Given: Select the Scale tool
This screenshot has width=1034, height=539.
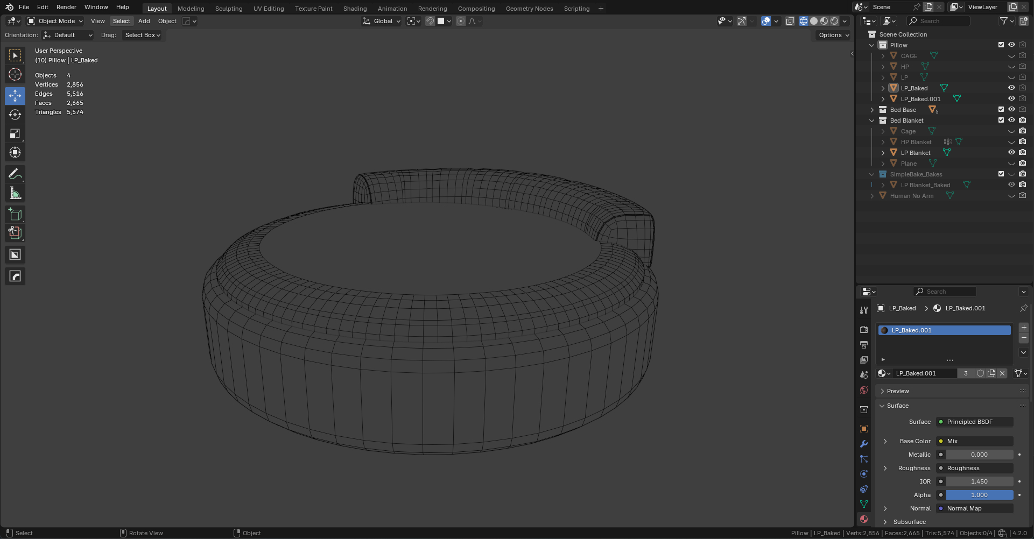Looking at the screenshot, I should pos(15,133).
